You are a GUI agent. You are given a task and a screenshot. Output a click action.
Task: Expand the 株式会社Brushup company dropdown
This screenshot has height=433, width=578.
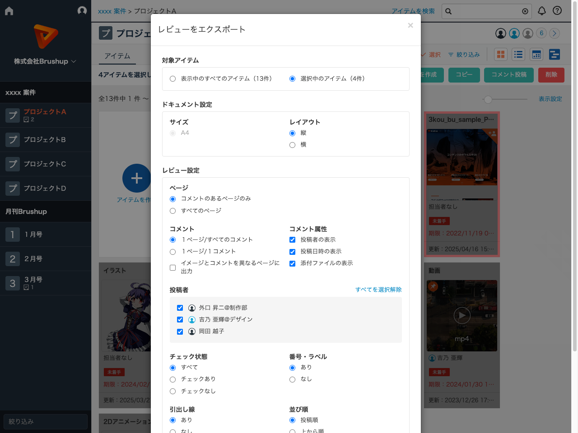(x=45, y=62)
